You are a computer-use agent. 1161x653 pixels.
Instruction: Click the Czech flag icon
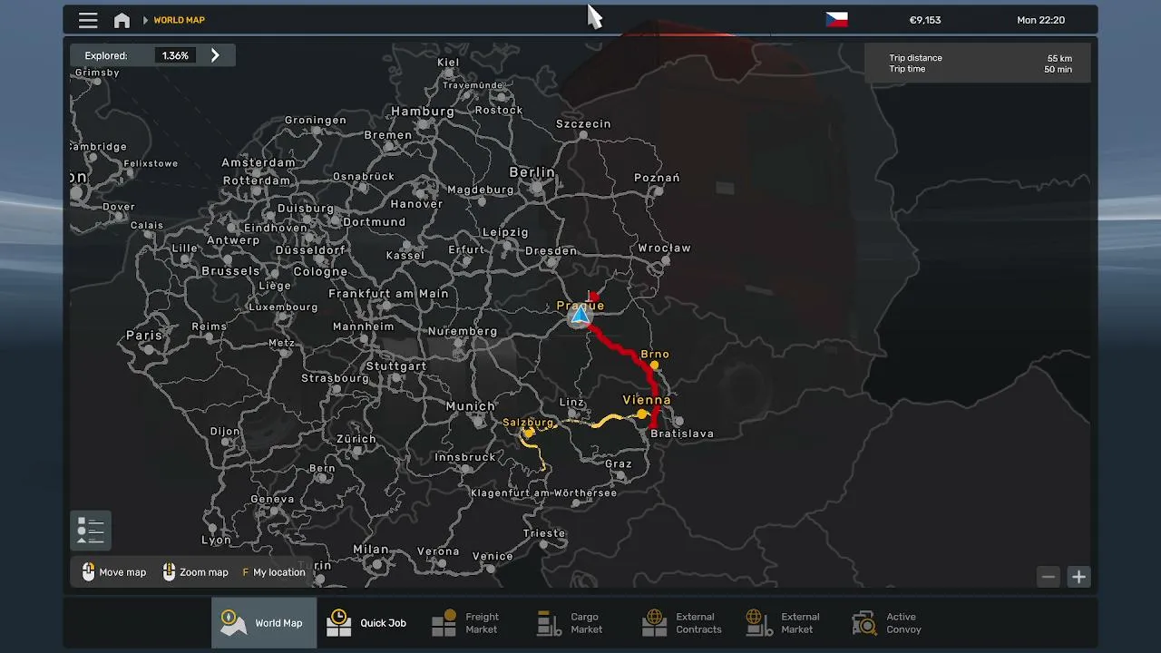[836, 20]
